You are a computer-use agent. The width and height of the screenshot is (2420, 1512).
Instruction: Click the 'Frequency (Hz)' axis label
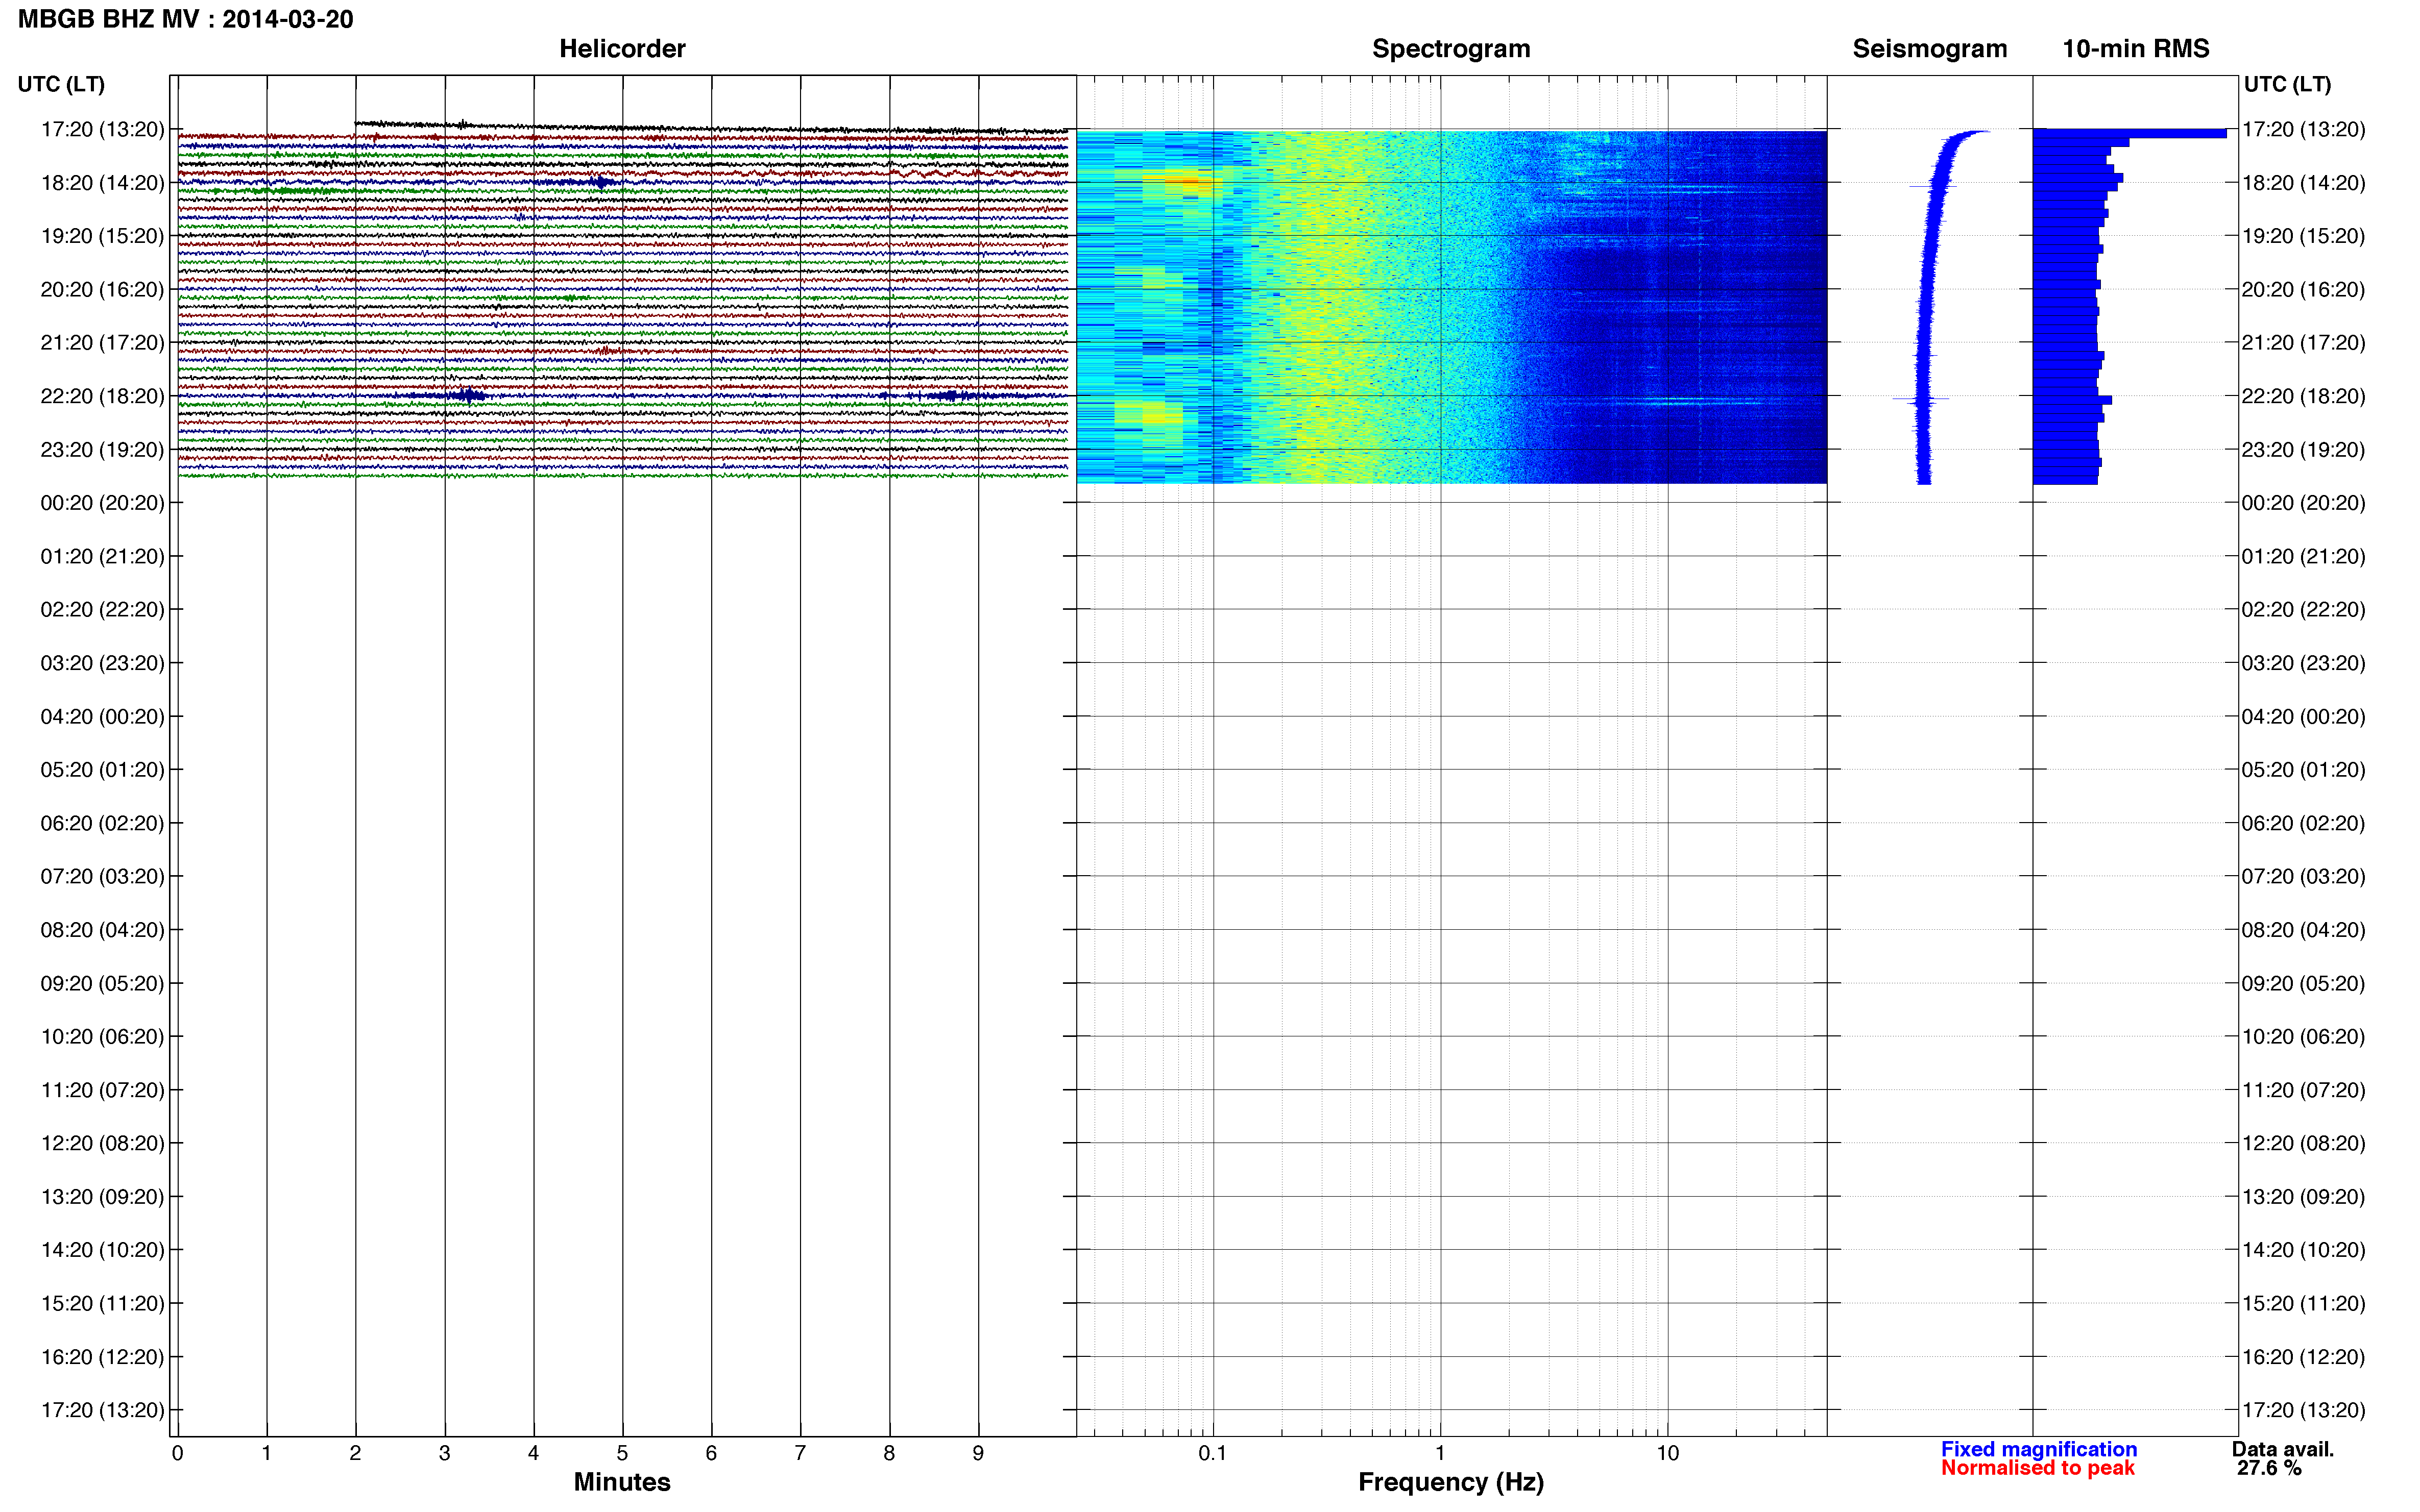(x=1450, y=1481)
